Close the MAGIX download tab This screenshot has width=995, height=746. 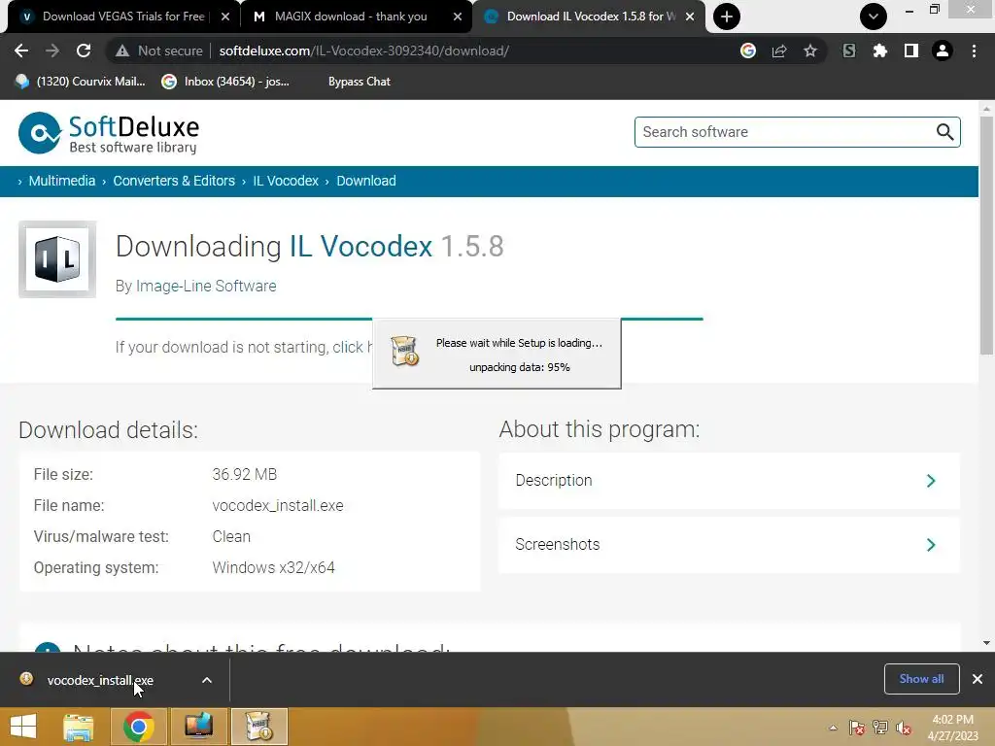click(458, 17)
